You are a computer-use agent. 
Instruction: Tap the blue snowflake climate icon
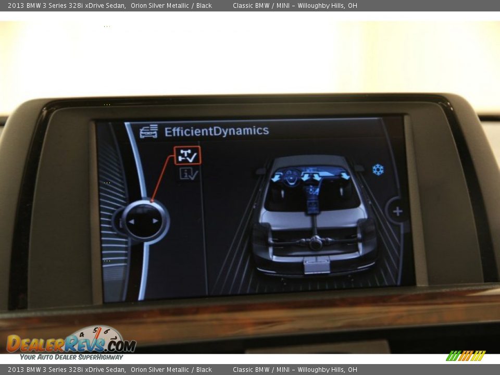point(378,169)
